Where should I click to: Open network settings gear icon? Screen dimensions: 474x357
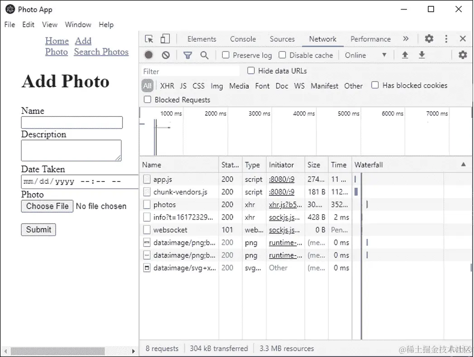click(463, 55)
